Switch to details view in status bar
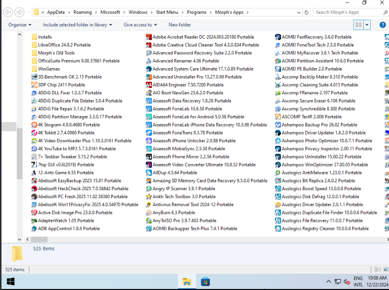389x290 pixels. tap(378, 269)
